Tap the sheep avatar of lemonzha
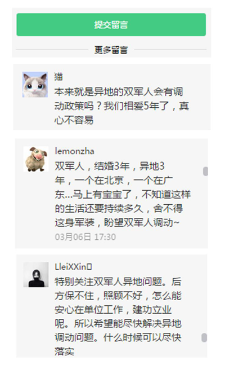 pyautogui.click(x=36, y=159)
